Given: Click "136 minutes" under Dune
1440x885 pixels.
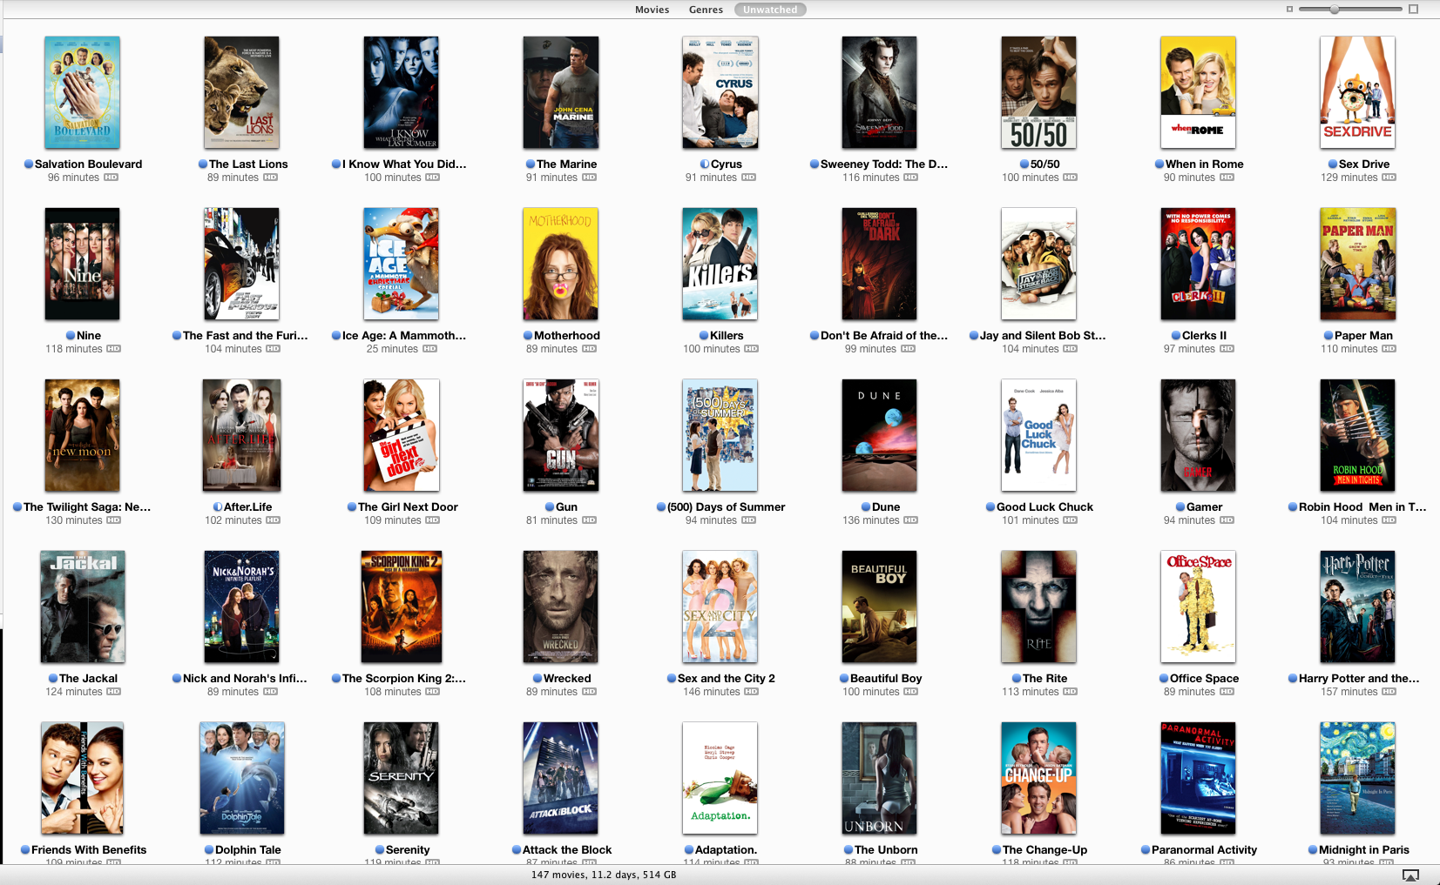Looking at the screenshot, I should [871, 520].
